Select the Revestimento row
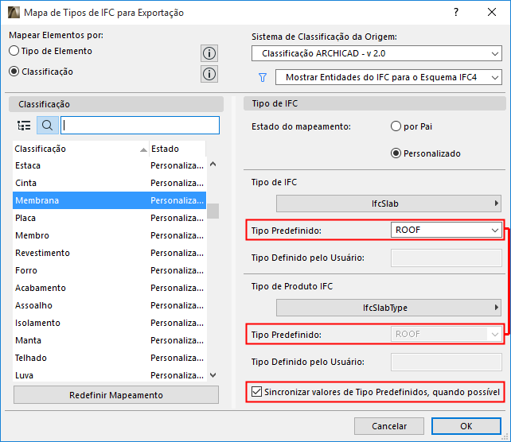511x442 pixels. 110,253
